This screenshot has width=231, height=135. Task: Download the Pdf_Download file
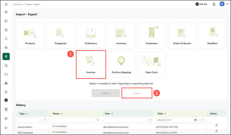[x=217, y=131]
